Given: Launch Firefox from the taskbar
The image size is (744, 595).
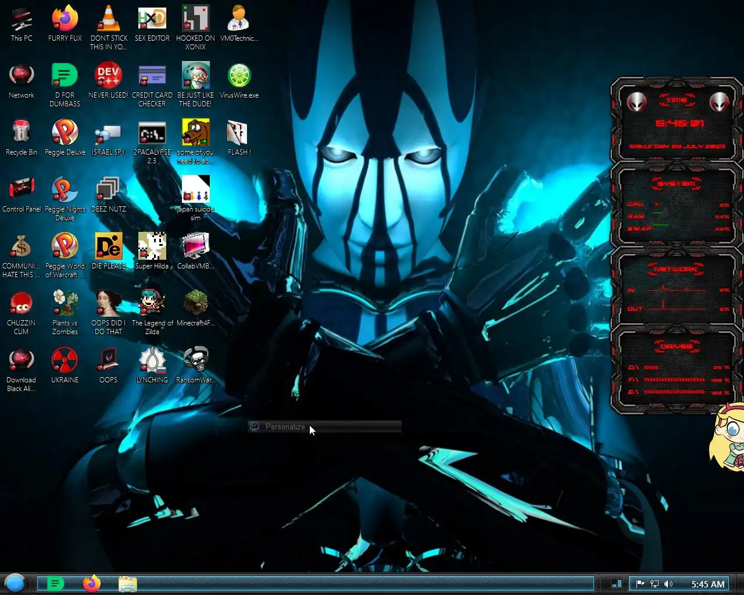Looking at the screenshot, I should pos(91,583).
